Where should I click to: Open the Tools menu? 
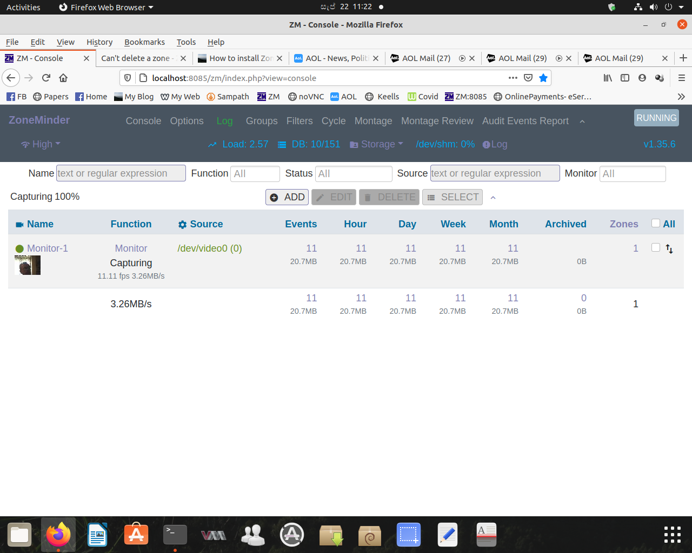tap(186, 42)
